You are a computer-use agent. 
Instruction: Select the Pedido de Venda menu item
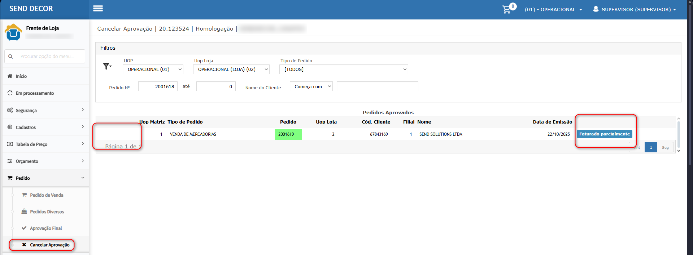pyautogui.click(x=47, y=195)
